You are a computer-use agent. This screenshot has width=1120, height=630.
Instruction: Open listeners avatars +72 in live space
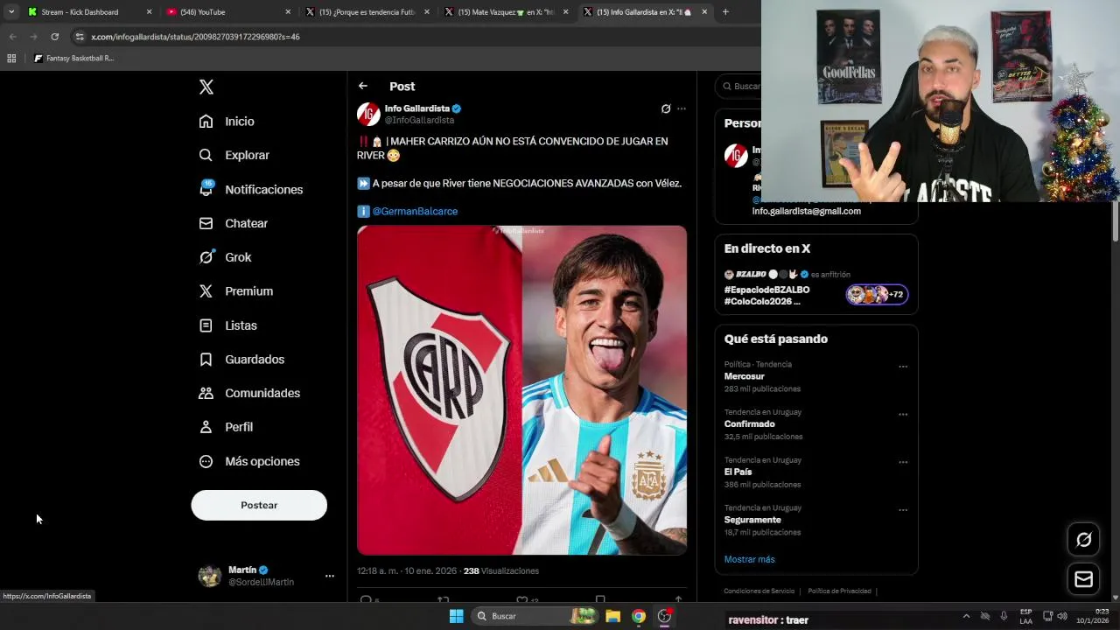pos(878,295)
